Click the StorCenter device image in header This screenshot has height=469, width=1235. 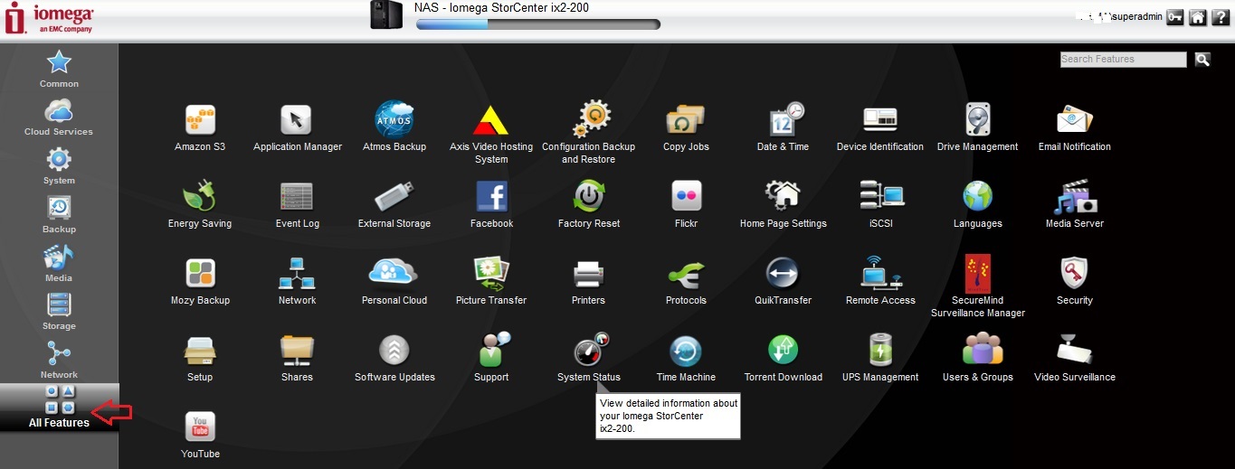point(386,14)
